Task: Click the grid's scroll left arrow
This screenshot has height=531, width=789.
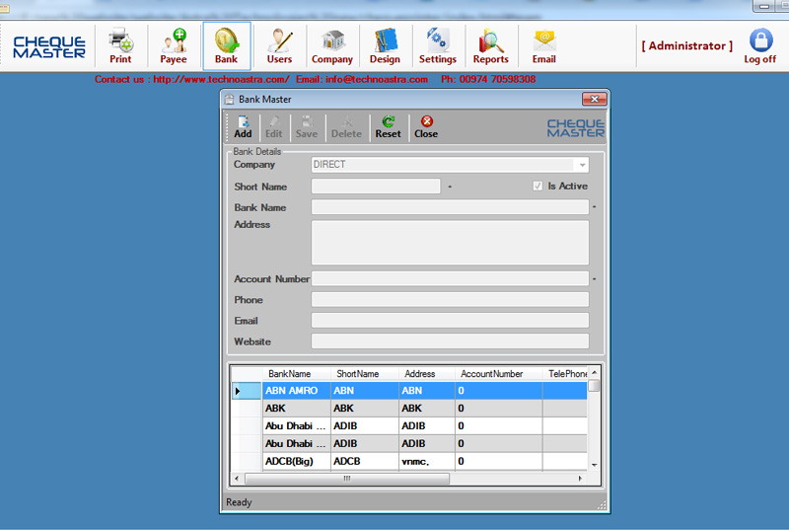Action: pyautogui.click(x=237, y=479)
